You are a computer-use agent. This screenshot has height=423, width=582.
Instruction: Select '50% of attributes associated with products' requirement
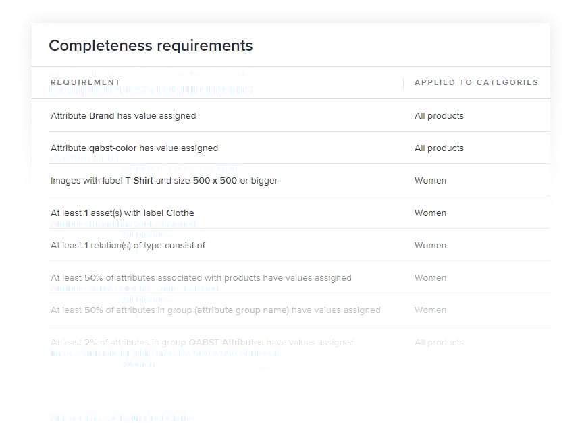pos(201,278)
